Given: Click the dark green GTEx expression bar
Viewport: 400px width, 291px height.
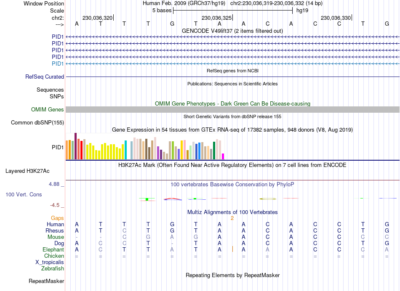Looking at the screenshot, I should point(214,151).
